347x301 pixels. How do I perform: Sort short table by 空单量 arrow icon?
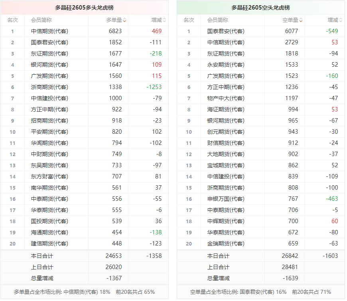pos(301,20)
